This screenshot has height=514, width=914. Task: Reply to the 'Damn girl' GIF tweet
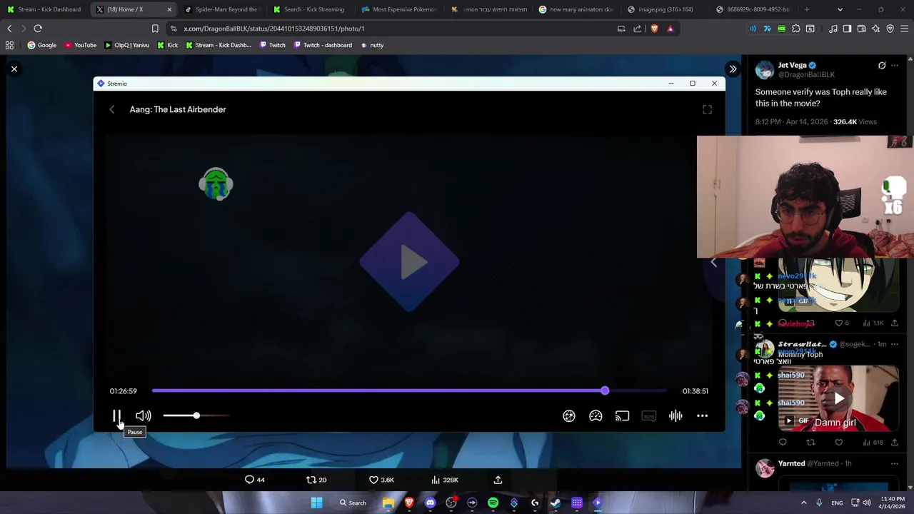point(783,443)
